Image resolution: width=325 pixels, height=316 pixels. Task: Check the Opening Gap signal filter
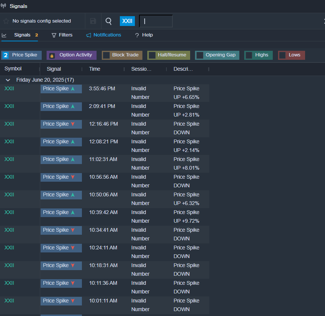[200, 55]
